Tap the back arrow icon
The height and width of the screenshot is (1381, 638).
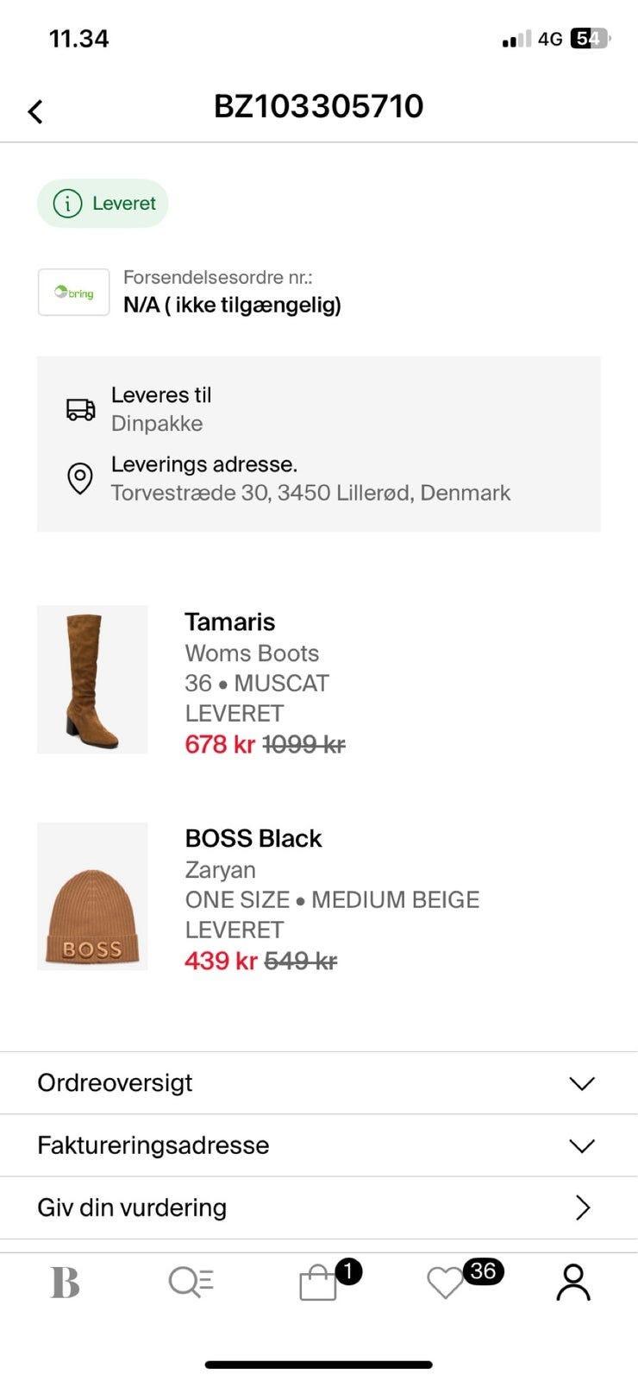tap(35, 111)
